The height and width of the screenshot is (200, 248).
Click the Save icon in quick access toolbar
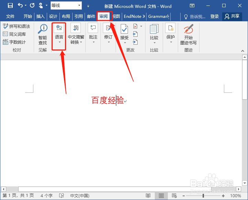(10, 6)
